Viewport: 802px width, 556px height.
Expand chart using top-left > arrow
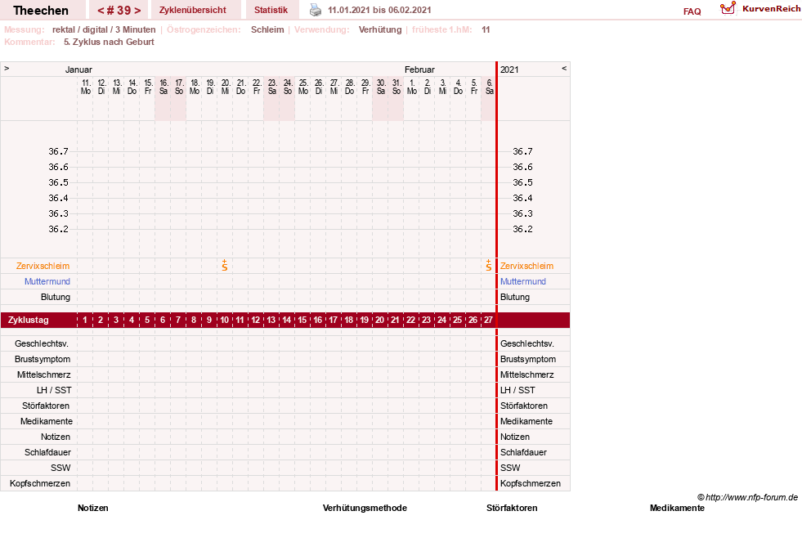[7, 68]
